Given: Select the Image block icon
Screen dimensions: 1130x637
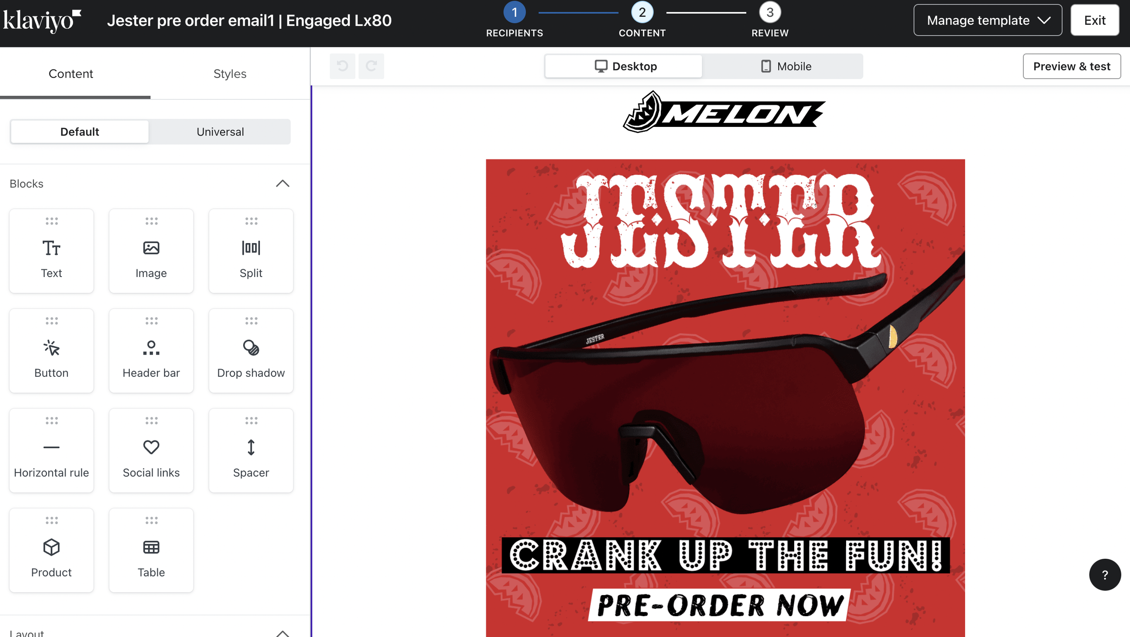Looking at the screenshot, I should click(151, 248).
